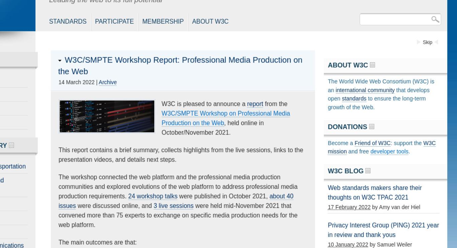Viewport: 457px width, 248px height.
Task: Click "by Amy van der Hiel" author text
Action: pos(396,207)
